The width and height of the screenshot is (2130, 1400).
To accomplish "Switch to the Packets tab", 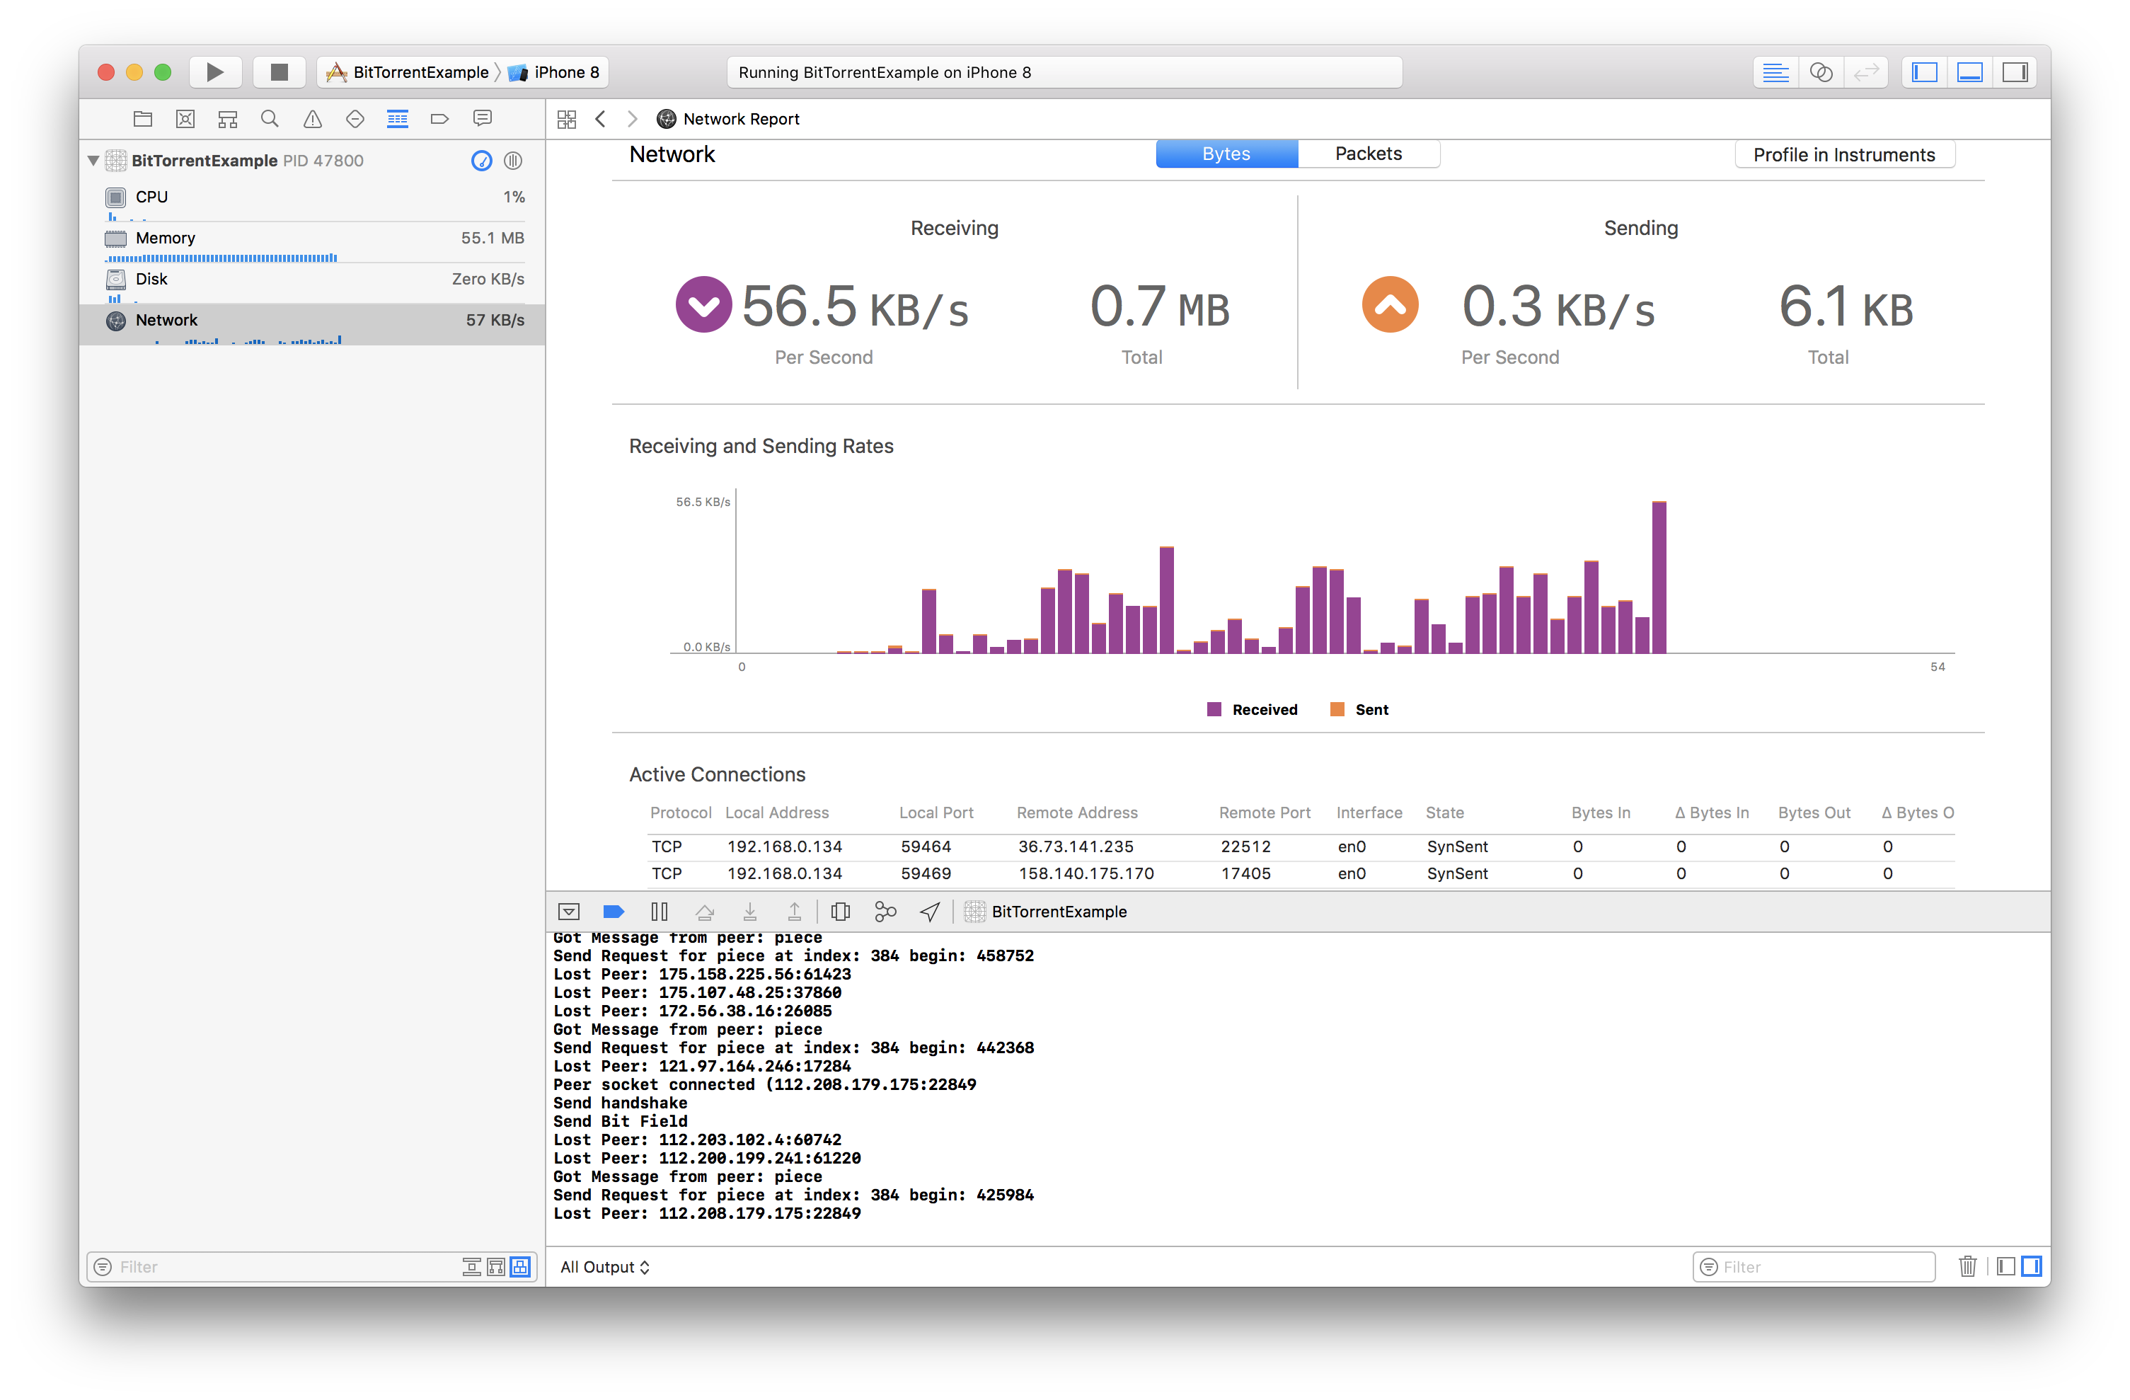I will (x=1367, y=154).
